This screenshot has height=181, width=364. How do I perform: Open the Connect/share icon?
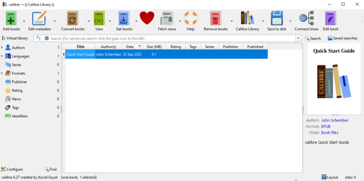click(x=306, y=18)
